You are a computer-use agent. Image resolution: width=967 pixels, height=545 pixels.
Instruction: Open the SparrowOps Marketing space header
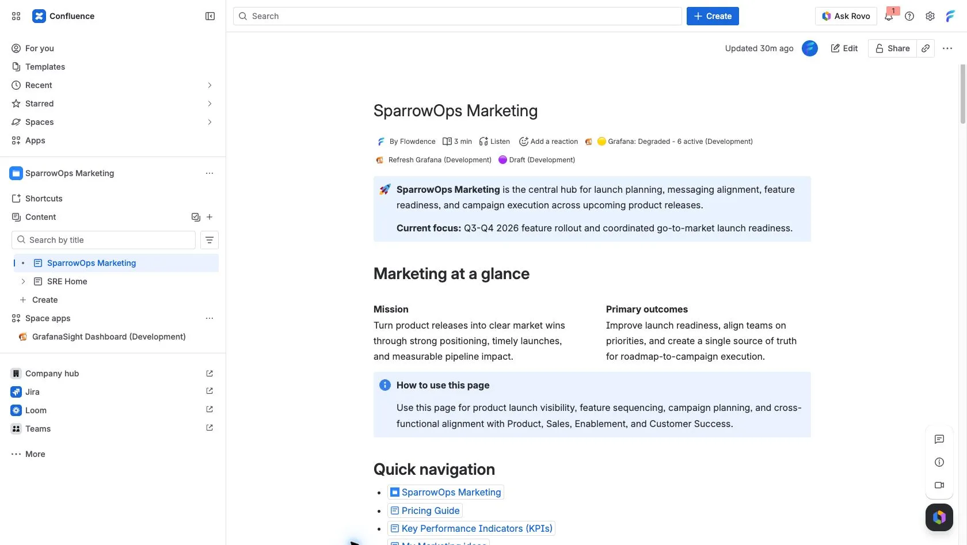coord(70,173)
